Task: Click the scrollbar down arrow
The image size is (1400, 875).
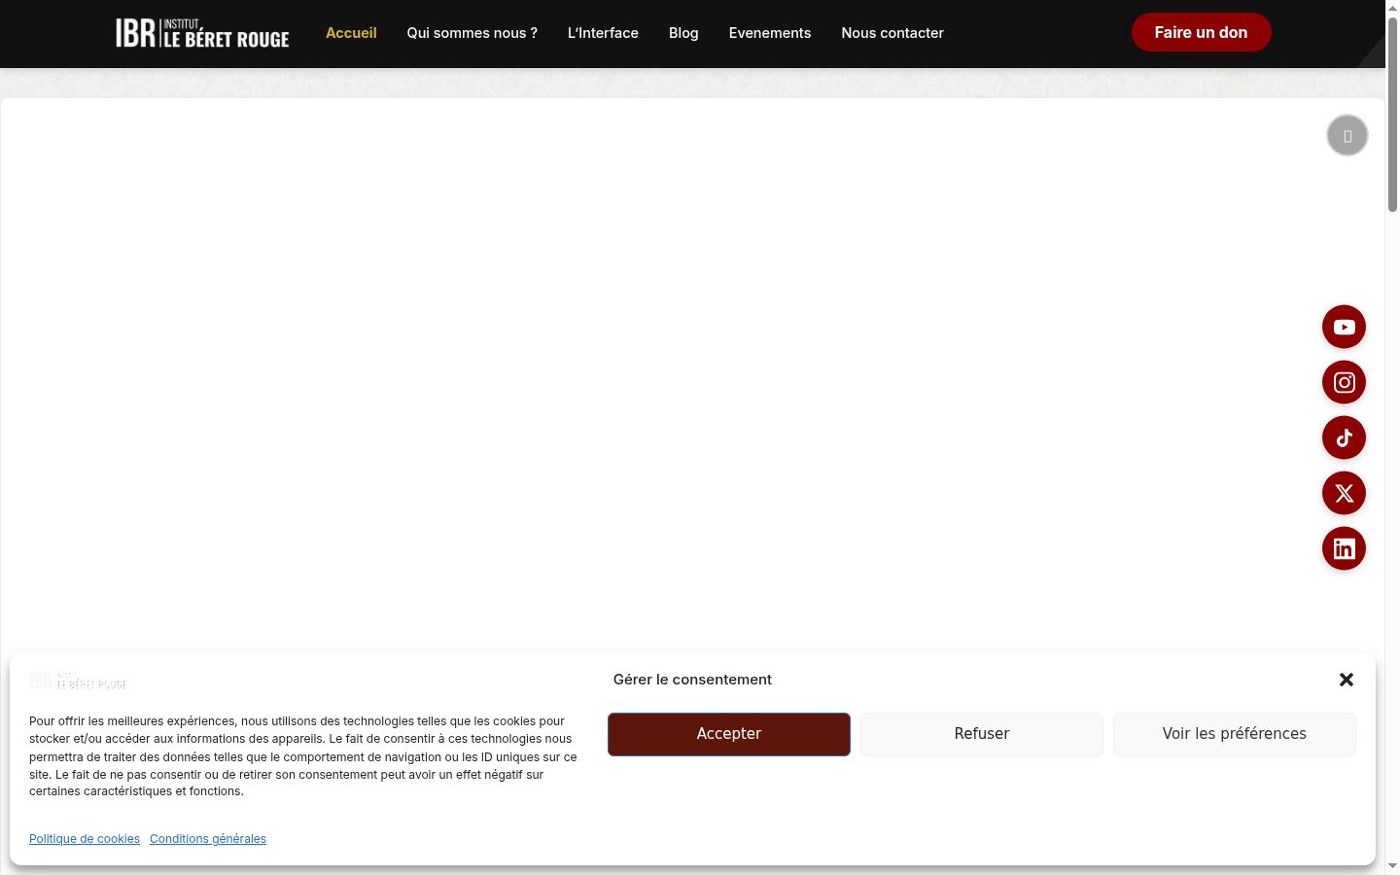Action: [1392, 866]
